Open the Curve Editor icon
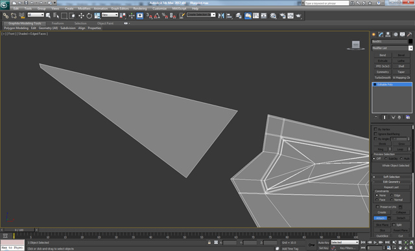 [256, 16]
